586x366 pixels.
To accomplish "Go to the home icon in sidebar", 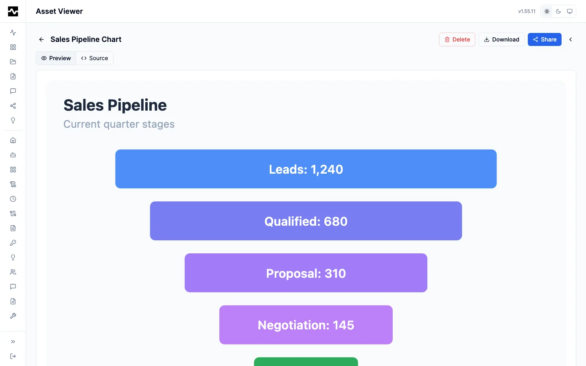I will (x=13, y=140).
